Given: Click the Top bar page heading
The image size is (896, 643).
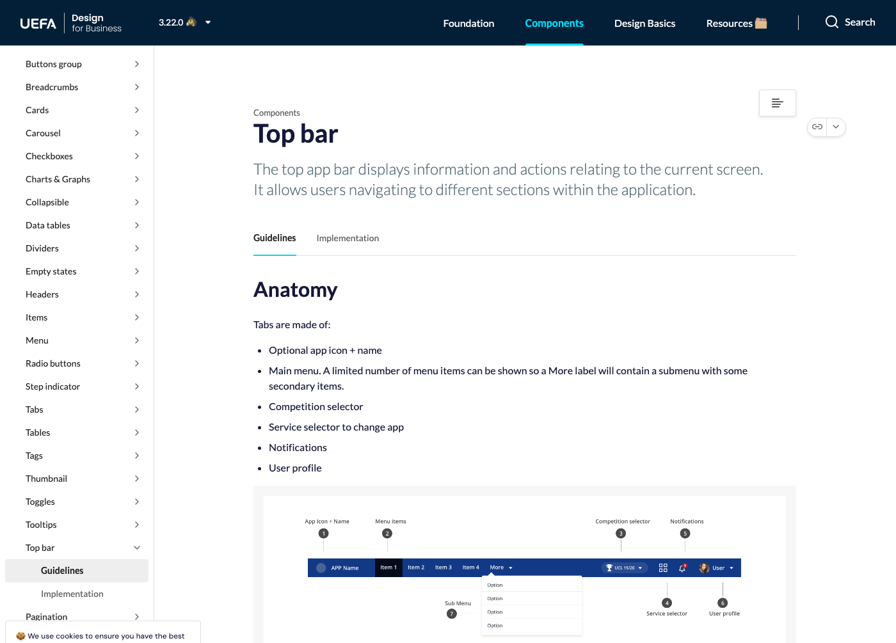Looking at the screenshot, I should (x=296, y=134).
